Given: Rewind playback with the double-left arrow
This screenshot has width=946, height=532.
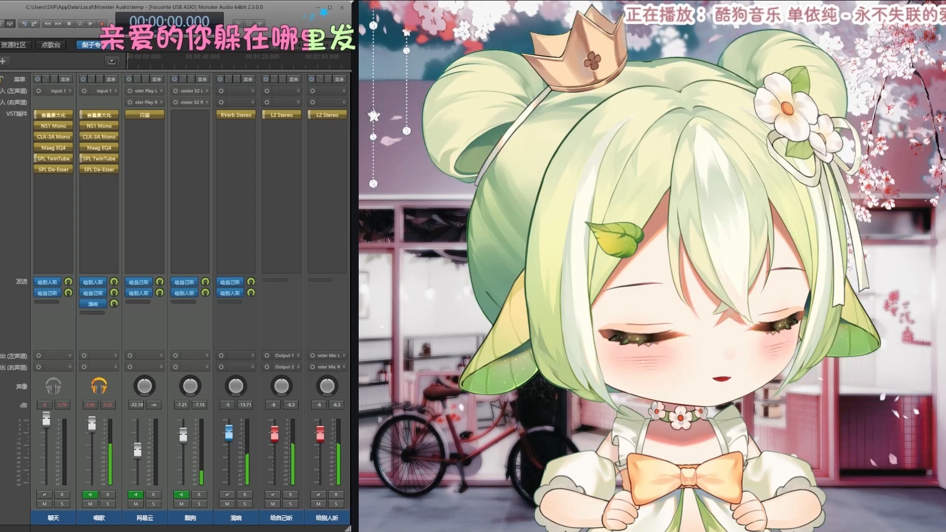Looking at the screenshot, I should 47,24.
